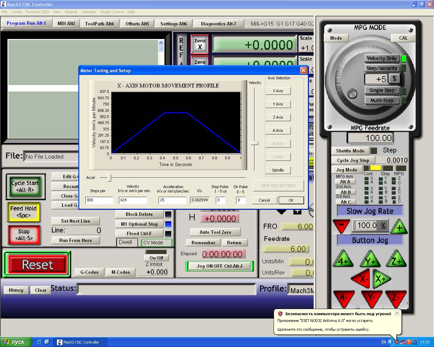Toggle Block Delete option
This screenshot has height=347, width=434.
click(x=139, y=214)
